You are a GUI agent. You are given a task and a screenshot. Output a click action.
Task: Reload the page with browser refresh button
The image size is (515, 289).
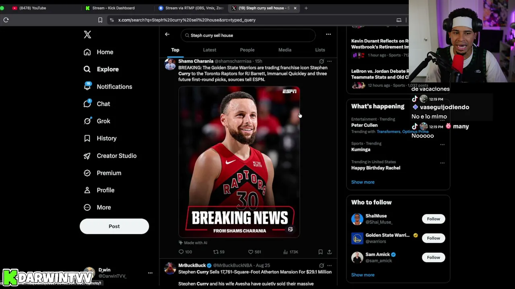tap(6, 20)
